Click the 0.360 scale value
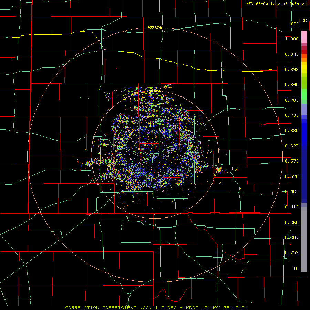Viewport: 310px width, 310px height. click(x=292, y=223)
